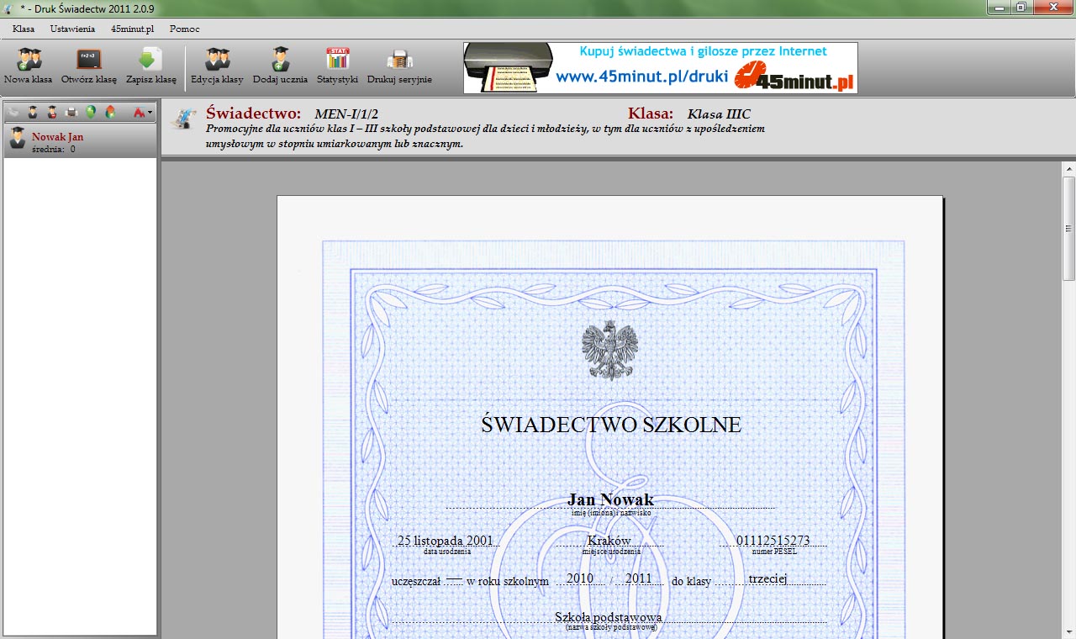This screenshot has height=639, width=1076.
Task: Add a student with Dodaj ucznia
Action: coord(280,66)
